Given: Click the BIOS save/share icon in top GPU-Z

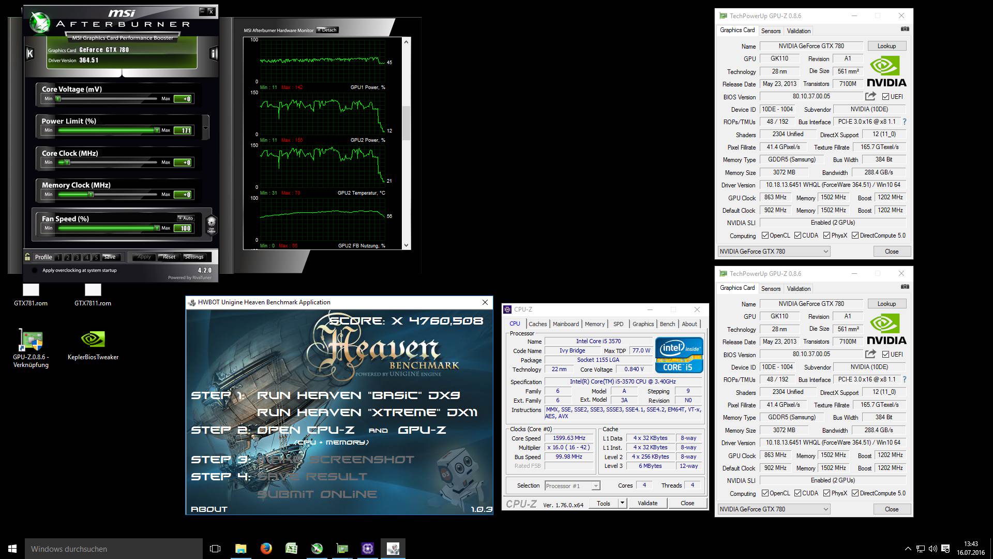Looking at the screenshot, I should pos(870,96).
